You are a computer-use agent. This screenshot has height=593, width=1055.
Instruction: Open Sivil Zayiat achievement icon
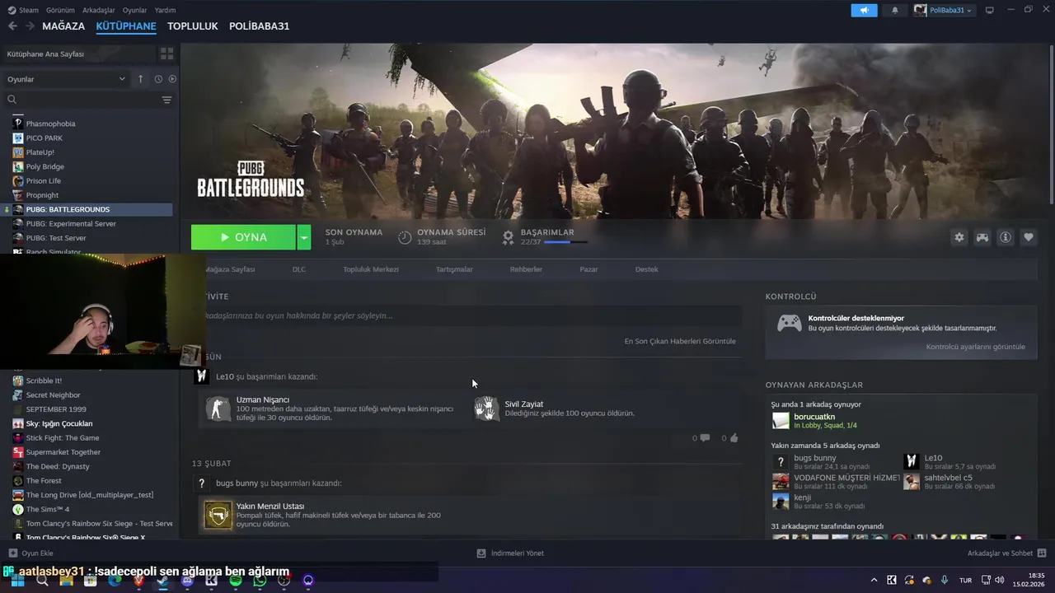(x=487, y=409)
